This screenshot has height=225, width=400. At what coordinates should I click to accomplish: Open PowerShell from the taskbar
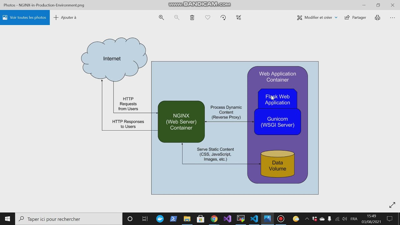click(173, 219)
